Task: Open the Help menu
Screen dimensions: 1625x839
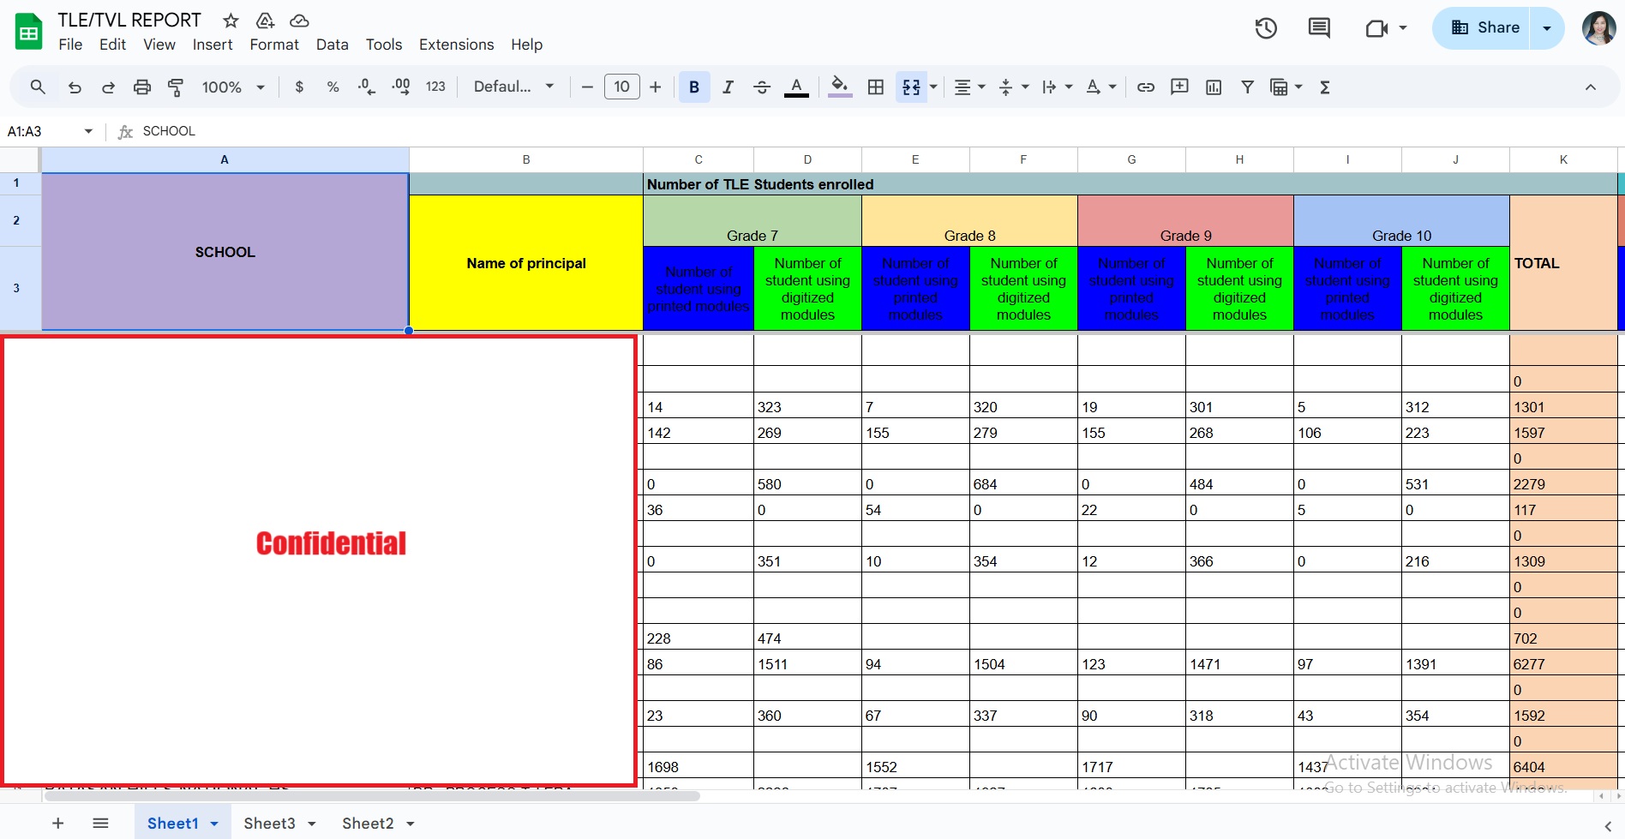Action: (526, 45)
